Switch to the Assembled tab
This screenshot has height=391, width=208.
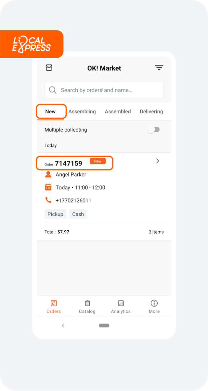click(118, 111)
